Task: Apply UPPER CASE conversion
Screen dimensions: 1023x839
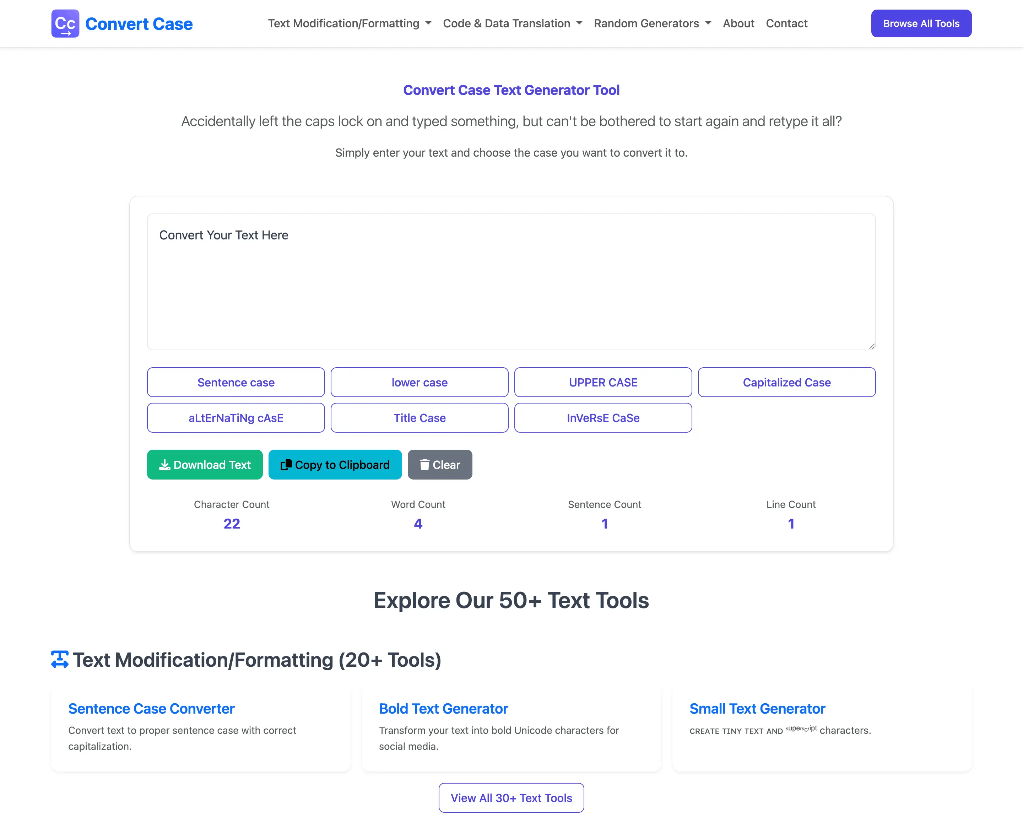Action: click(x=602, y=382)
